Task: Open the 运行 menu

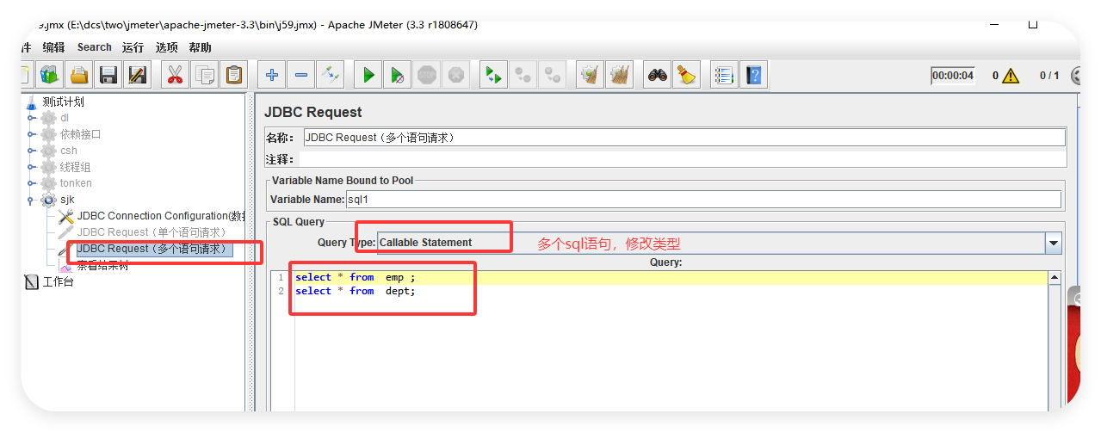Action: point(133,47)
